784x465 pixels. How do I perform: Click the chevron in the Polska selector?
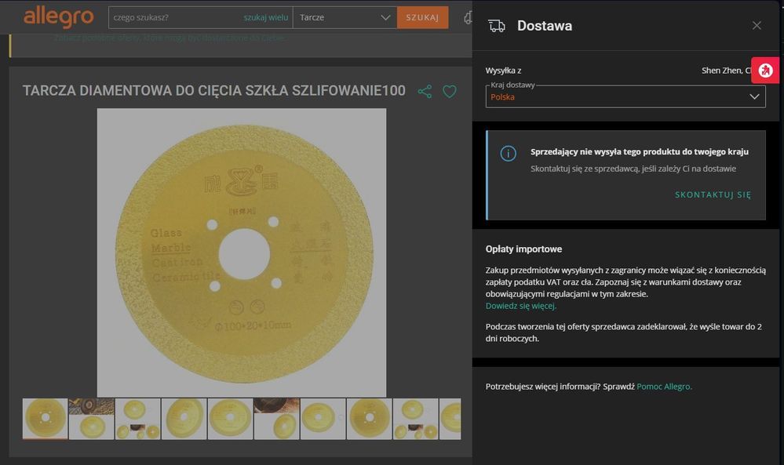[x=754, y=96]
